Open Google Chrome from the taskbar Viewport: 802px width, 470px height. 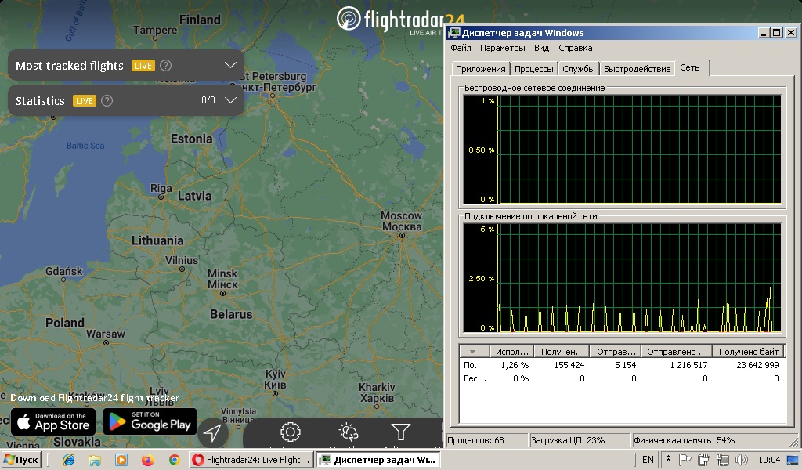click(x=174, y=460)
